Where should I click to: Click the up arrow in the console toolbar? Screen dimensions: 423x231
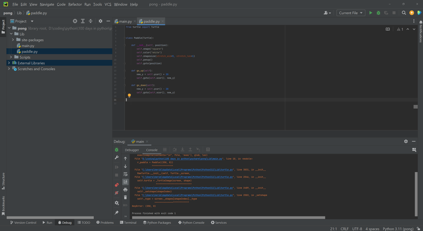[125, 159]
